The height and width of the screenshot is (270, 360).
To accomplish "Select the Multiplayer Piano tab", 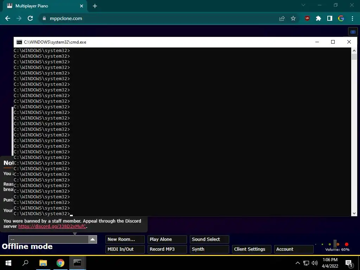I will 45,6.
